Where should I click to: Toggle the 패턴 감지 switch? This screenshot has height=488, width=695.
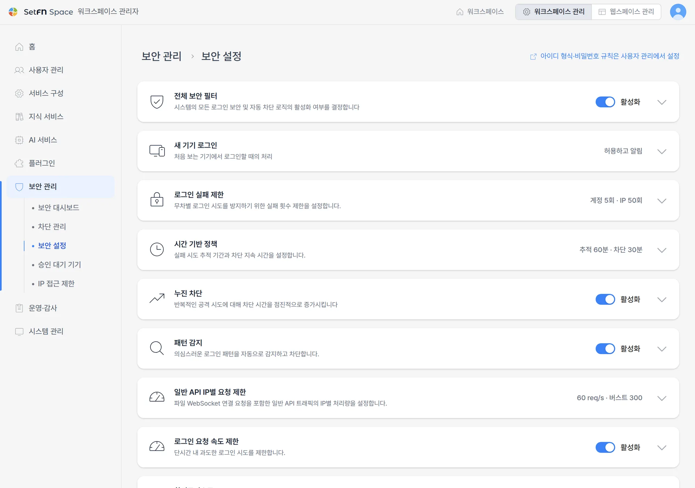coord(605,348)
